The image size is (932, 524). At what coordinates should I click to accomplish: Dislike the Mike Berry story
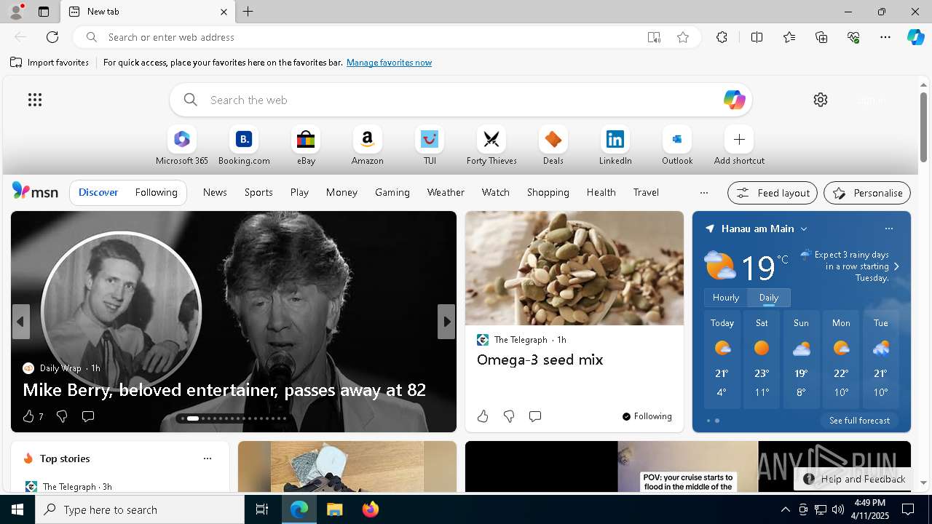click(62, 416)
